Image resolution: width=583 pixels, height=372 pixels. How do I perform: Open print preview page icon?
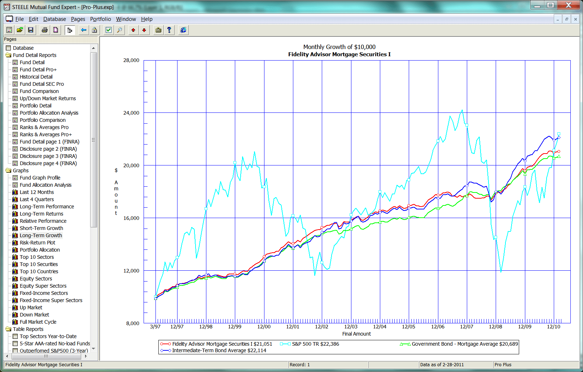pos(56,30)
